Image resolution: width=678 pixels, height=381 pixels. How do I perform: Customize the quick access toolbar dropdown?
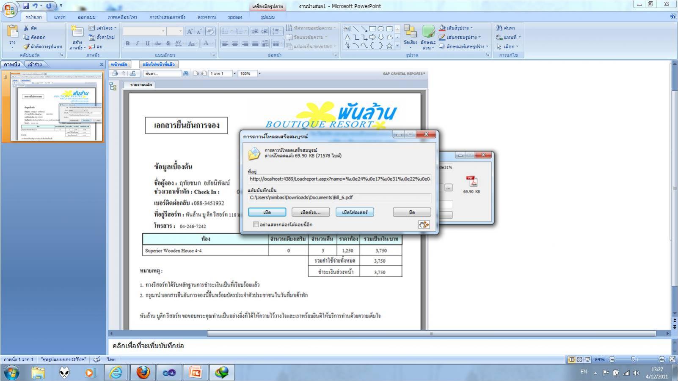pyautogui.click(x=61, y=6)
